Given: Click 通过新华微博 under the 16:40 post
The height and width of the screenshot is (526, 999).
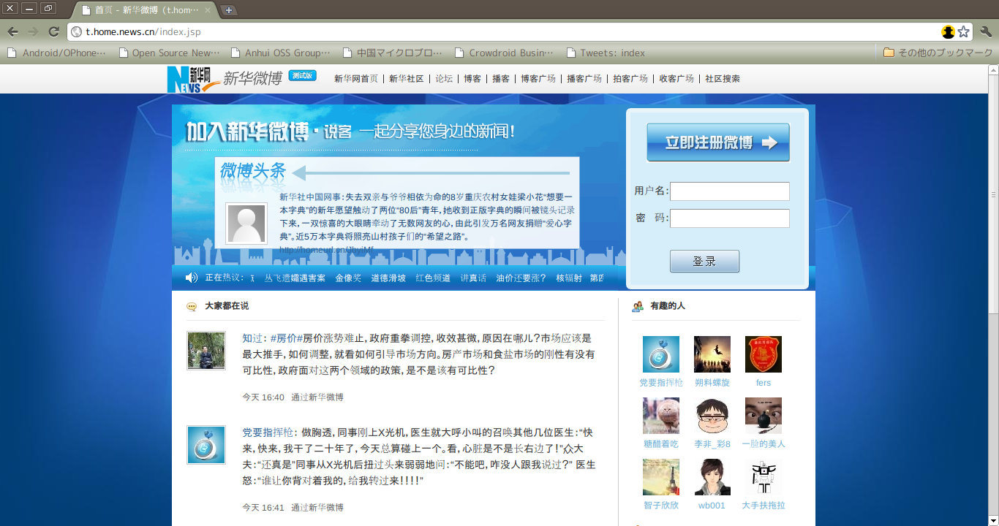Looking at the screenshot, I should pyautogui.click(x=317, y=397).
